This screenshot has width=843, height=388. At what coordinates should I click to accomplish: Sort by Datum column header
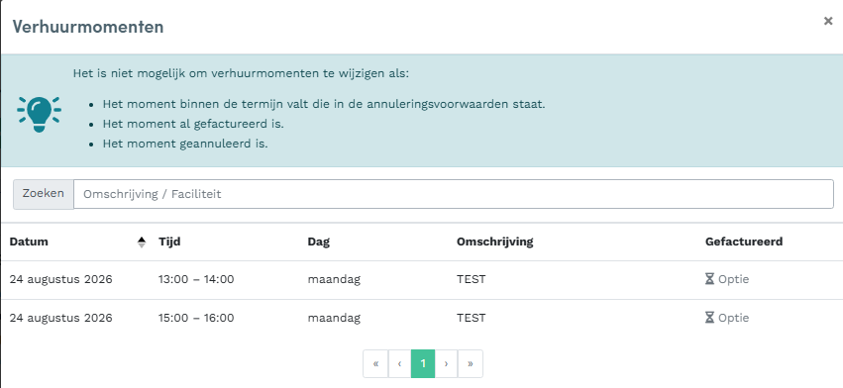29,242
